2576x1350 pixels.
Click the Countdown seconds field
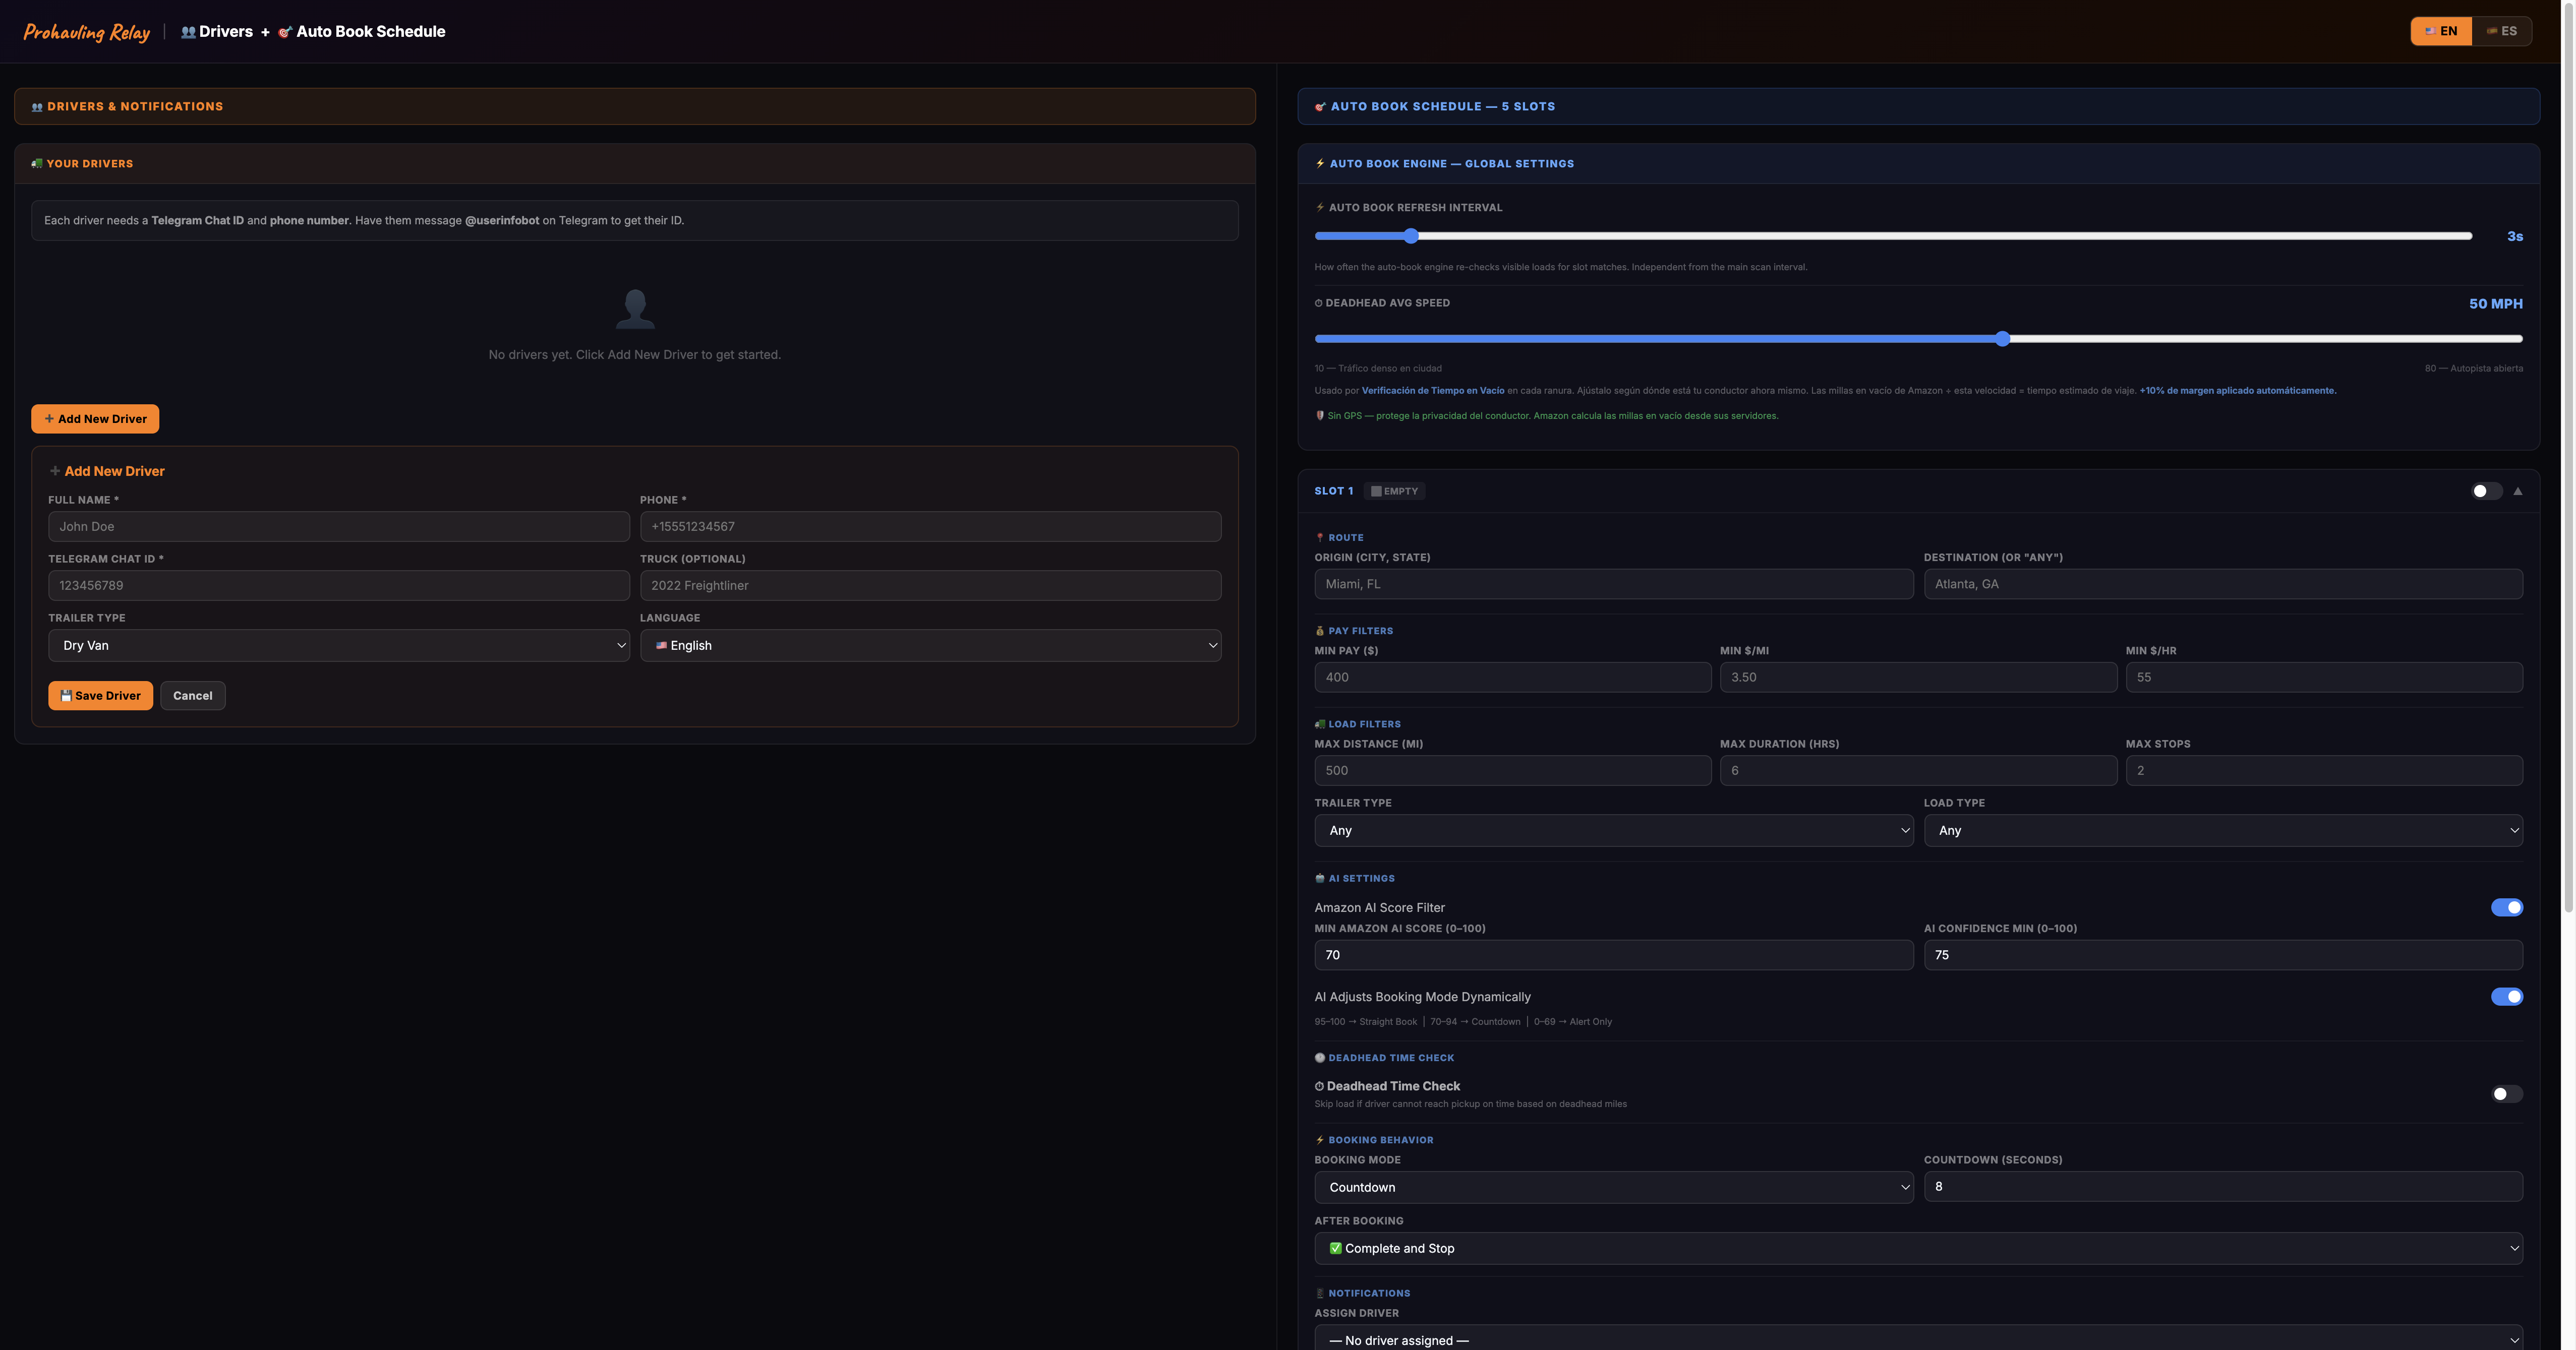click(2223, 1186)
